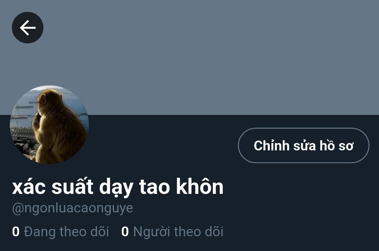This screenshot has width=379, height=251.
Task: Click the @ngonluacaonguye username handle
Action: click(72, 209)
